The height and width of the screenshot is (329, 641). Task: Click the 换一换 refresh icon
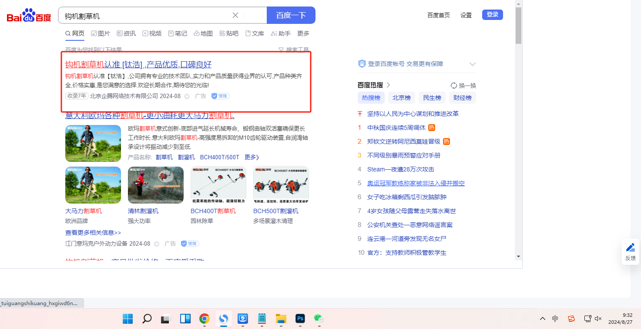click(454, 86)
